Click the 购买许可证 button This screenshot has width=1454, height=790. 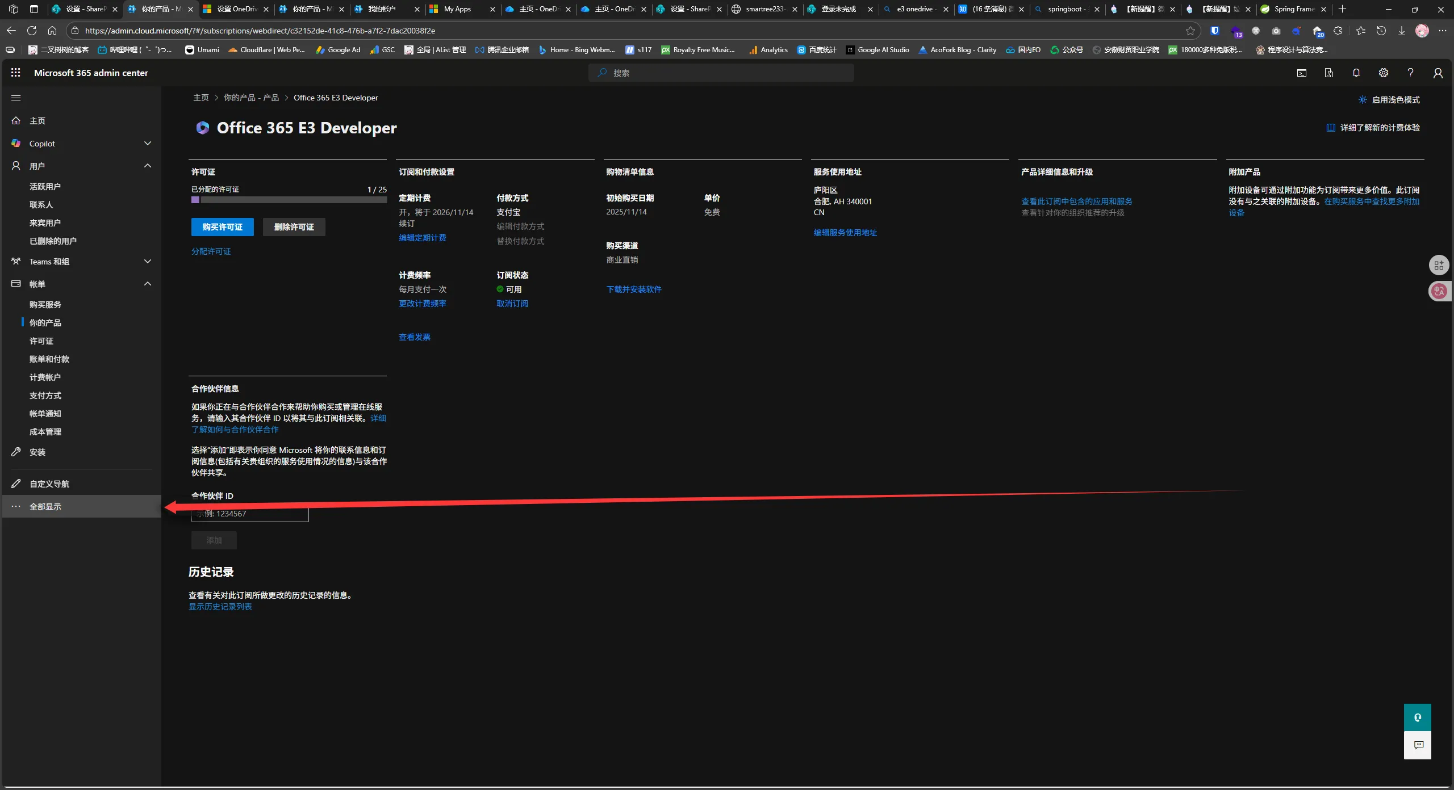pyautogui.click(x=222, y=227)
